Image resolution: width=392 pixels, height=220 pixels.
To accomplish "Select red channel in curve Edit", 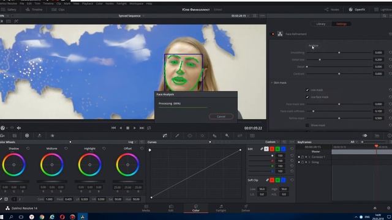I will tap(272, 149).
